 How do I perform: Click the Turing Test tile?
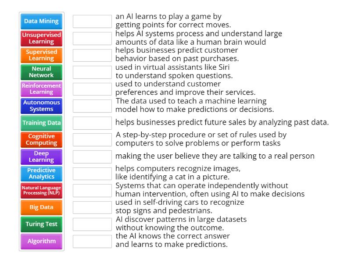coord(41,224)
